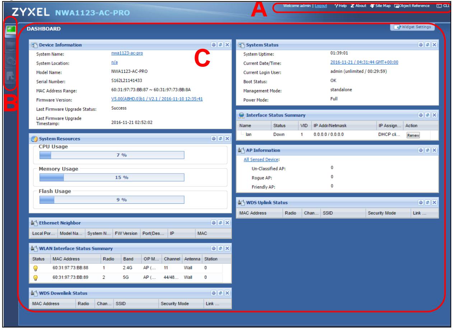453x330 pixels.
Task: Sort Ethernet Neighbor by FW Version header
Action: pos(127,233)
